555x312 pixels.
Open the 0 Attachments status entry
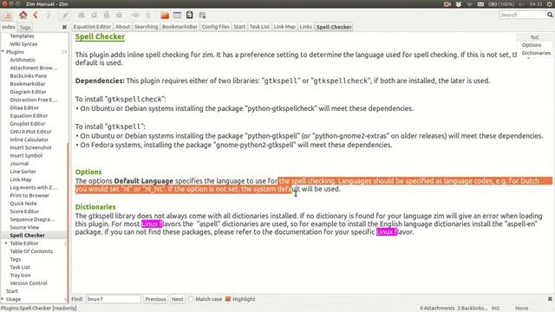(x=437, y=309)
